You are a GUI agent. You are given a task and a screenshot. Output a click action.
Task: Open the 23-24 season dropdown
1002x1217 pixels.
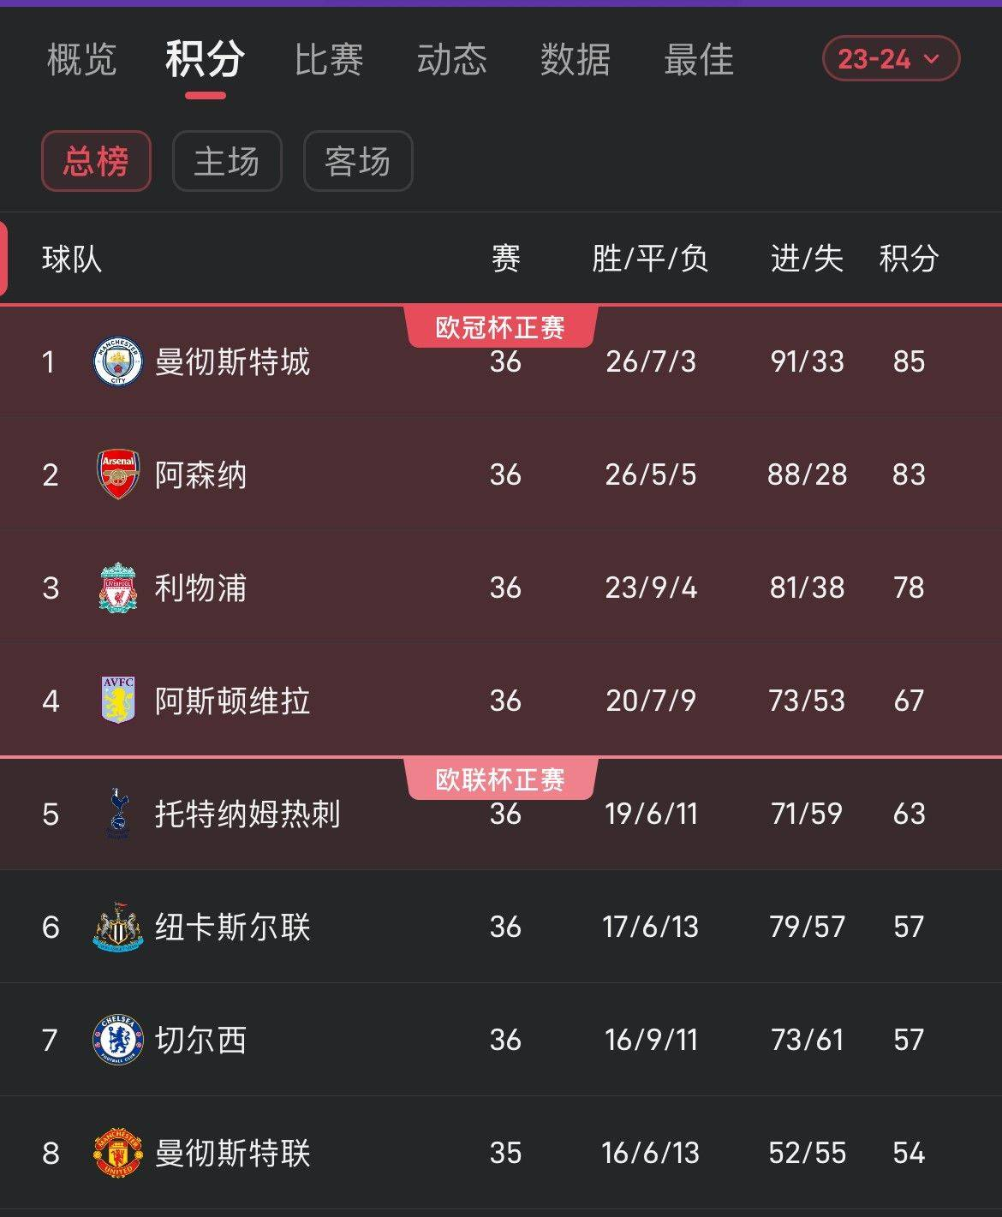pyautogui.click(x=891, y=59)
